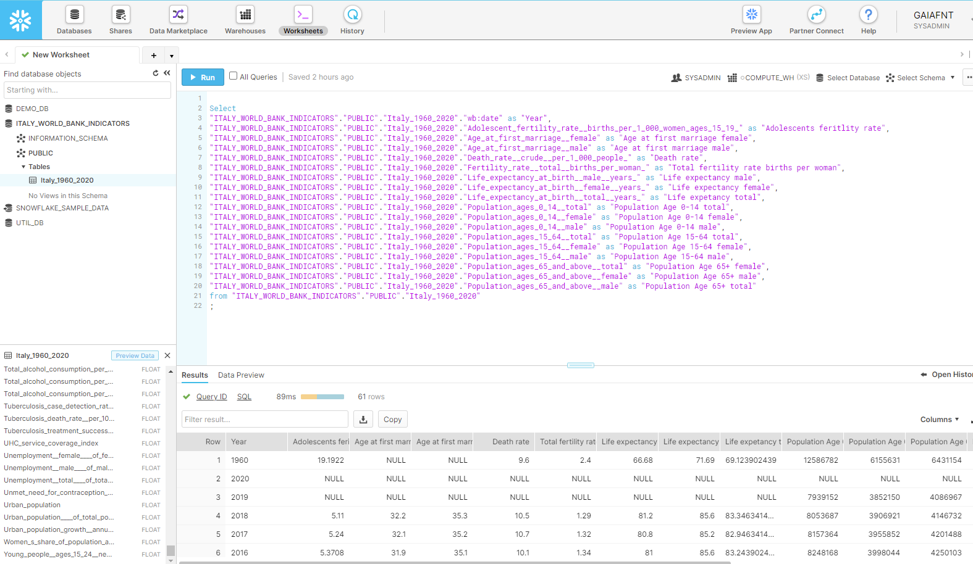Open the Columns dropdown
Screen dimensions: 973x564
939,420
